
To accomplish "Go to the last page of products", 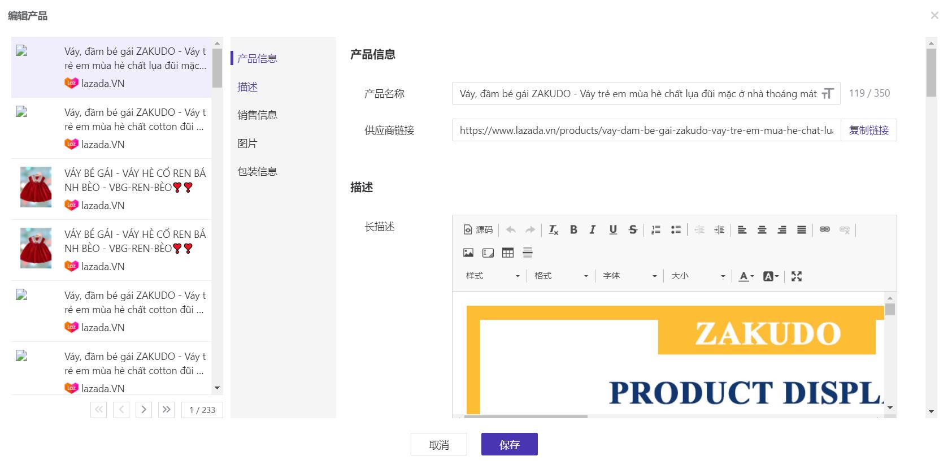I will [x=167, y=410].
